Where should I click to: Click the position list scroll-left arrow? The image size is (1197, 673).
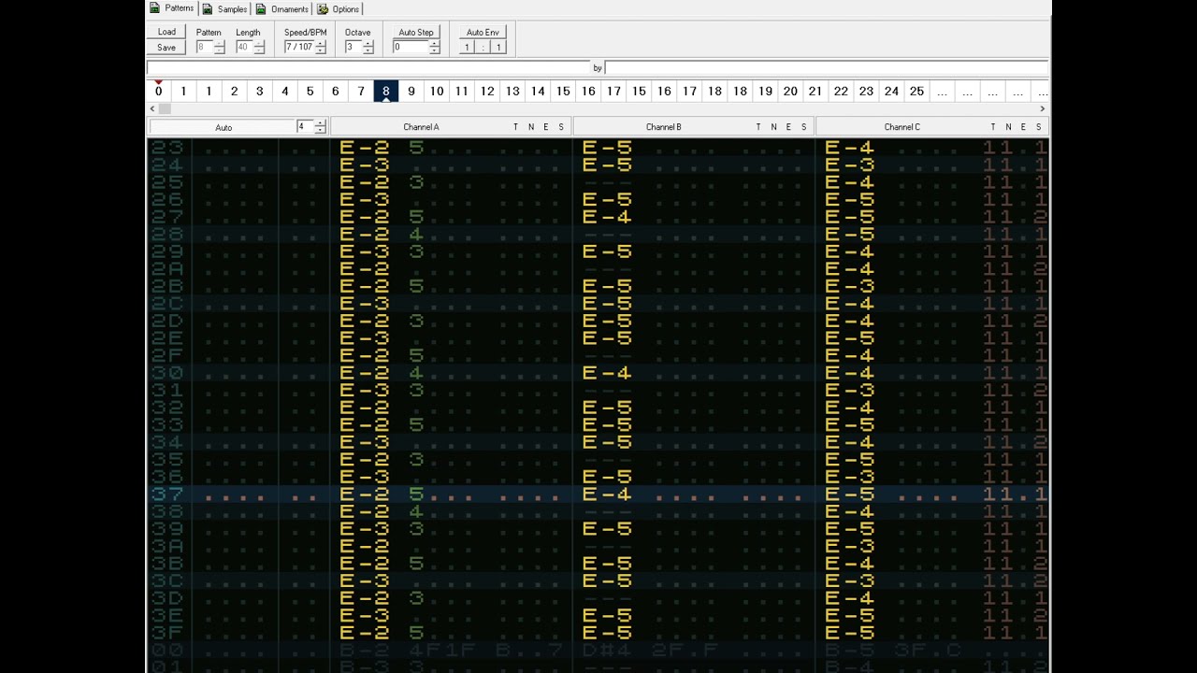[x=152, y=109]
